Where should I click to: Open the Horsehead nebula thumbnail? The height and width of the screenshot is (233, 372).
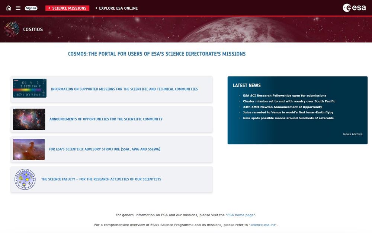pos(29,149)
